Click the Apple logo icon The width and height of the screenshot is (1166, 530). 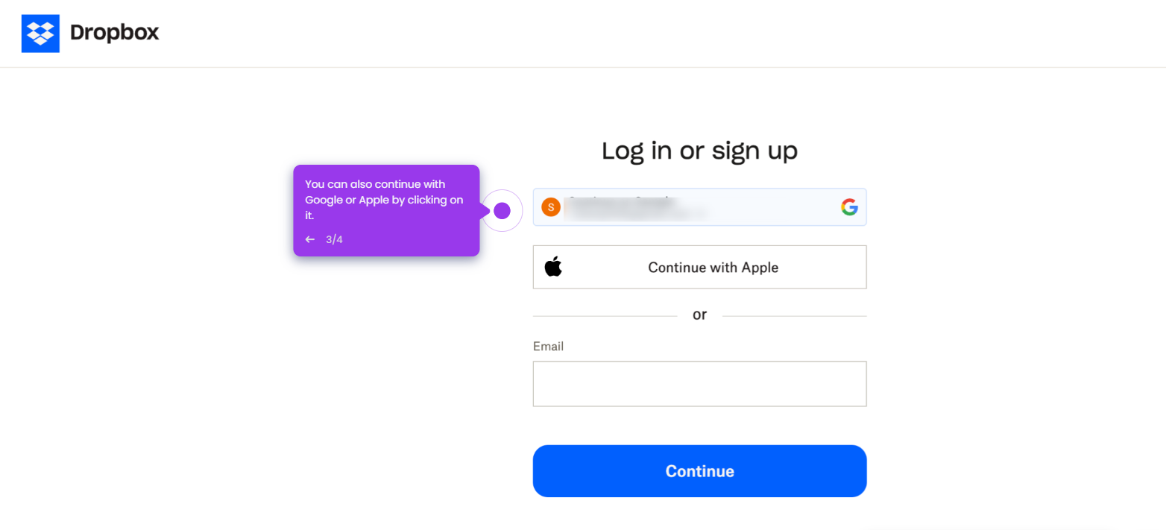(x=552, y=266)
